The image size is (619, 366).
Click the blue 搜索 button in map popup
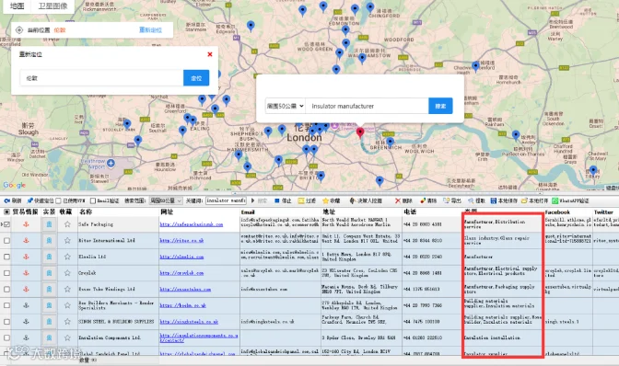[440, 106]
